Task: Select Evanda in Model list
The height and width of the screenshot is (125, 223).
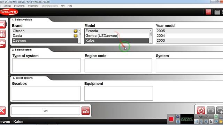Action: (117, 31)
